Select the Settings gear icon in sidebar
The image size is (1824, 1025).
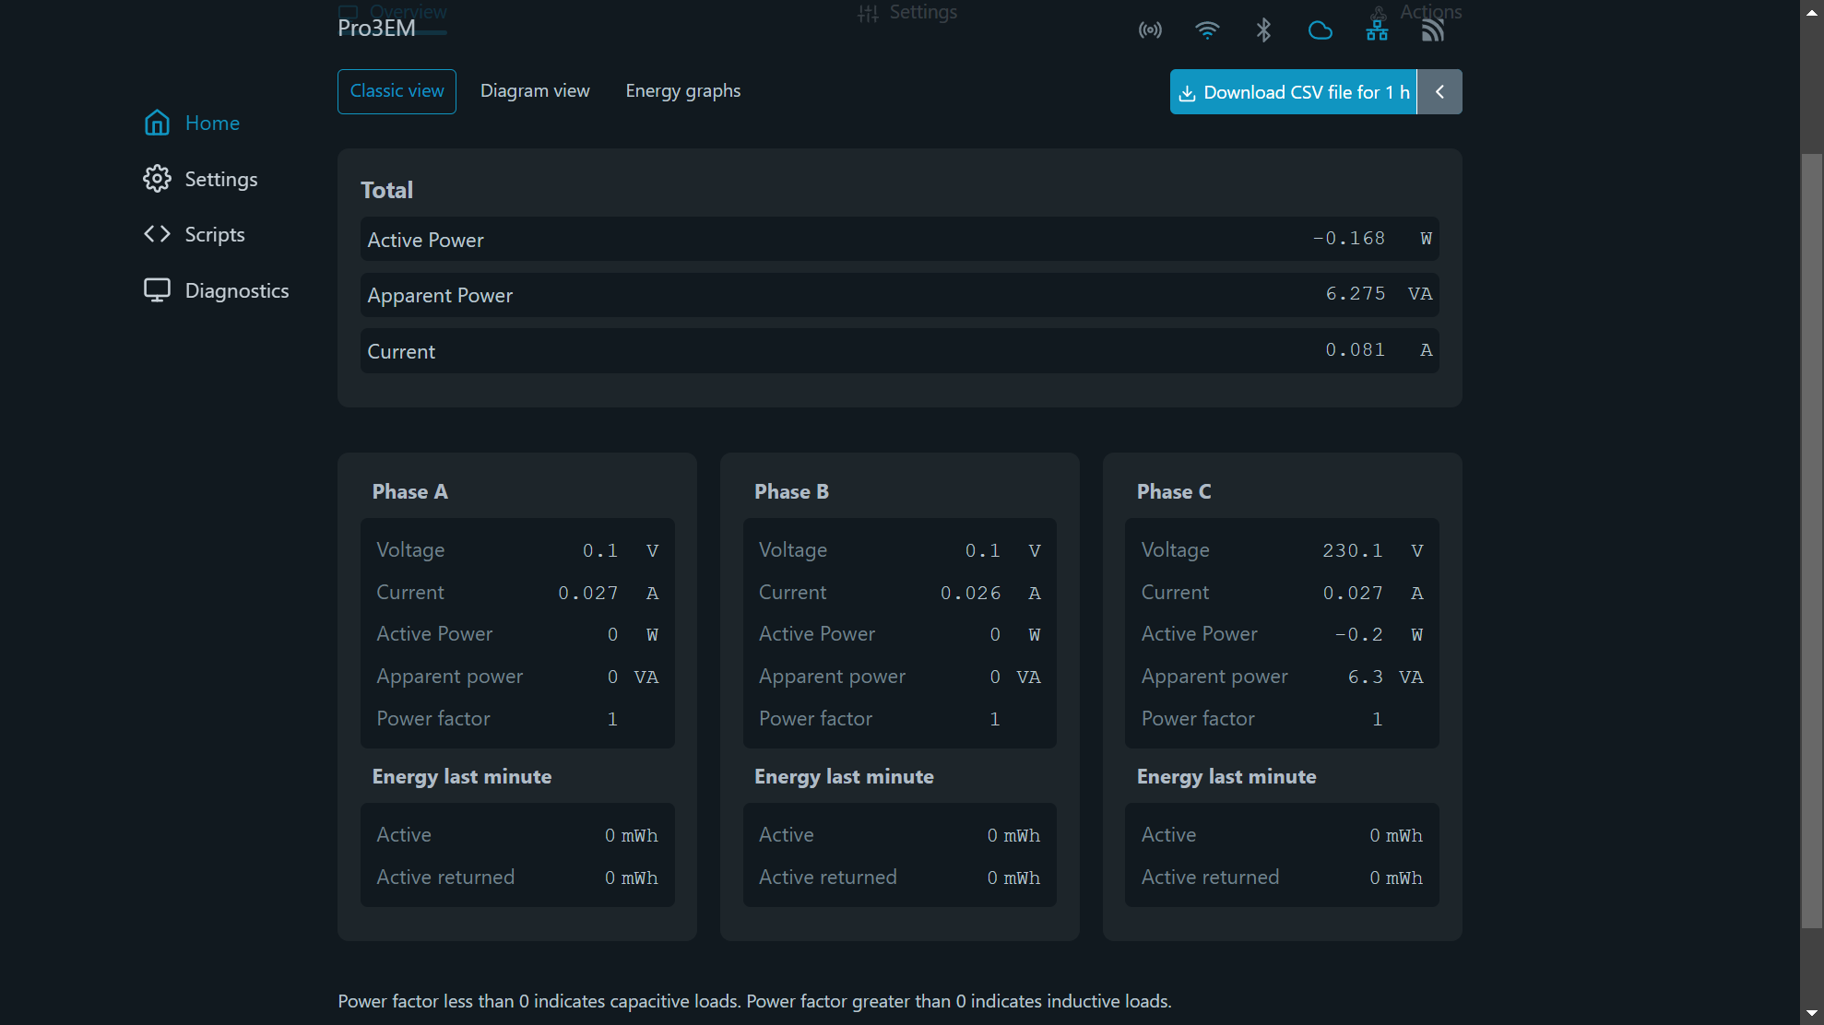click(157, 178)
